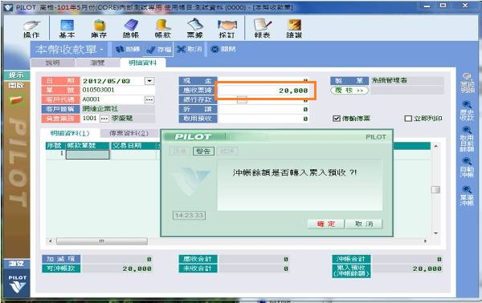Open the 操作 toolbar menu icon
This screenshot has width=482, height=303.
[x=31, y=29]
